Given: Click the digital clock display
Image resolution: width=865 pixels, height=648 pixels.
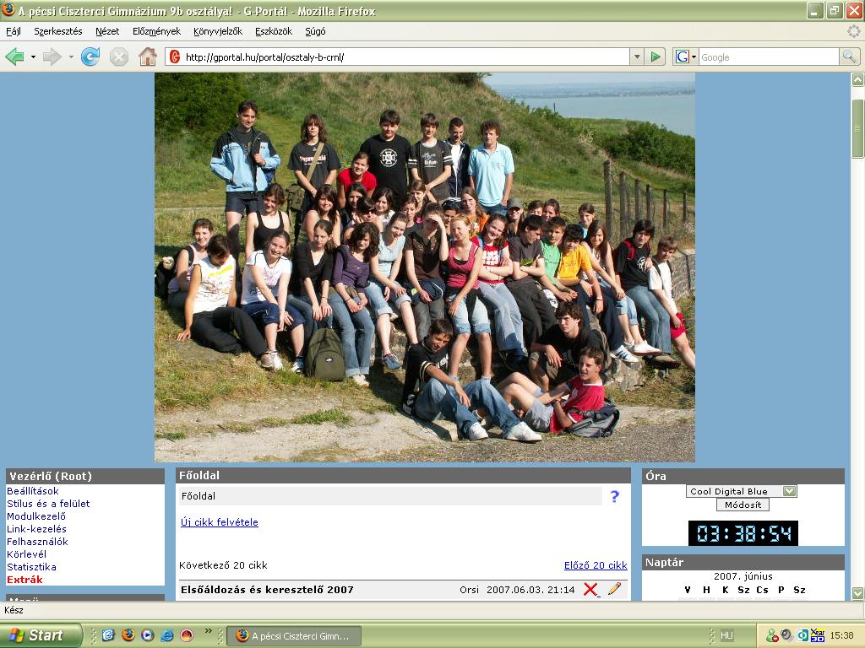Looking at the screenshot, I should tap(743, 533).
